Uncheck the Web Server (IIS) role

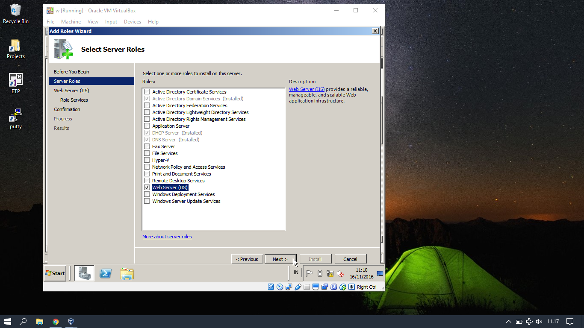147,187
